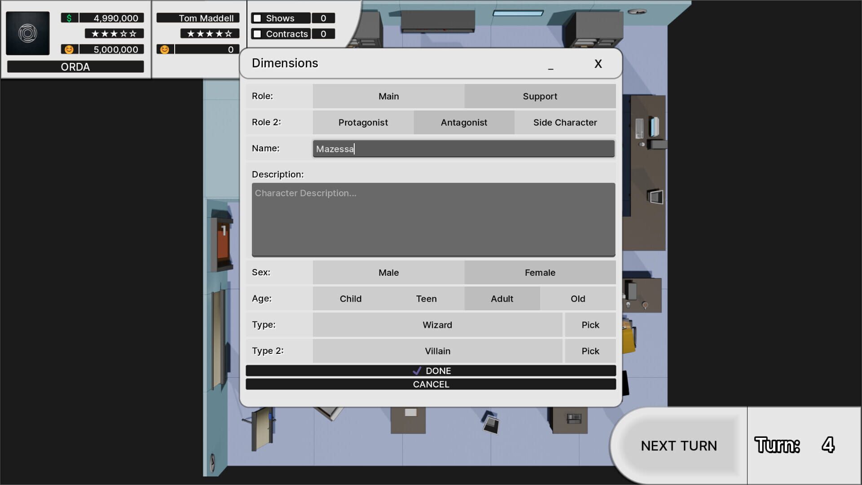Image resolution: width=862 pixels, height=485 pixels.
Task: Set the character's sex to Male
Action: point(388,272)
